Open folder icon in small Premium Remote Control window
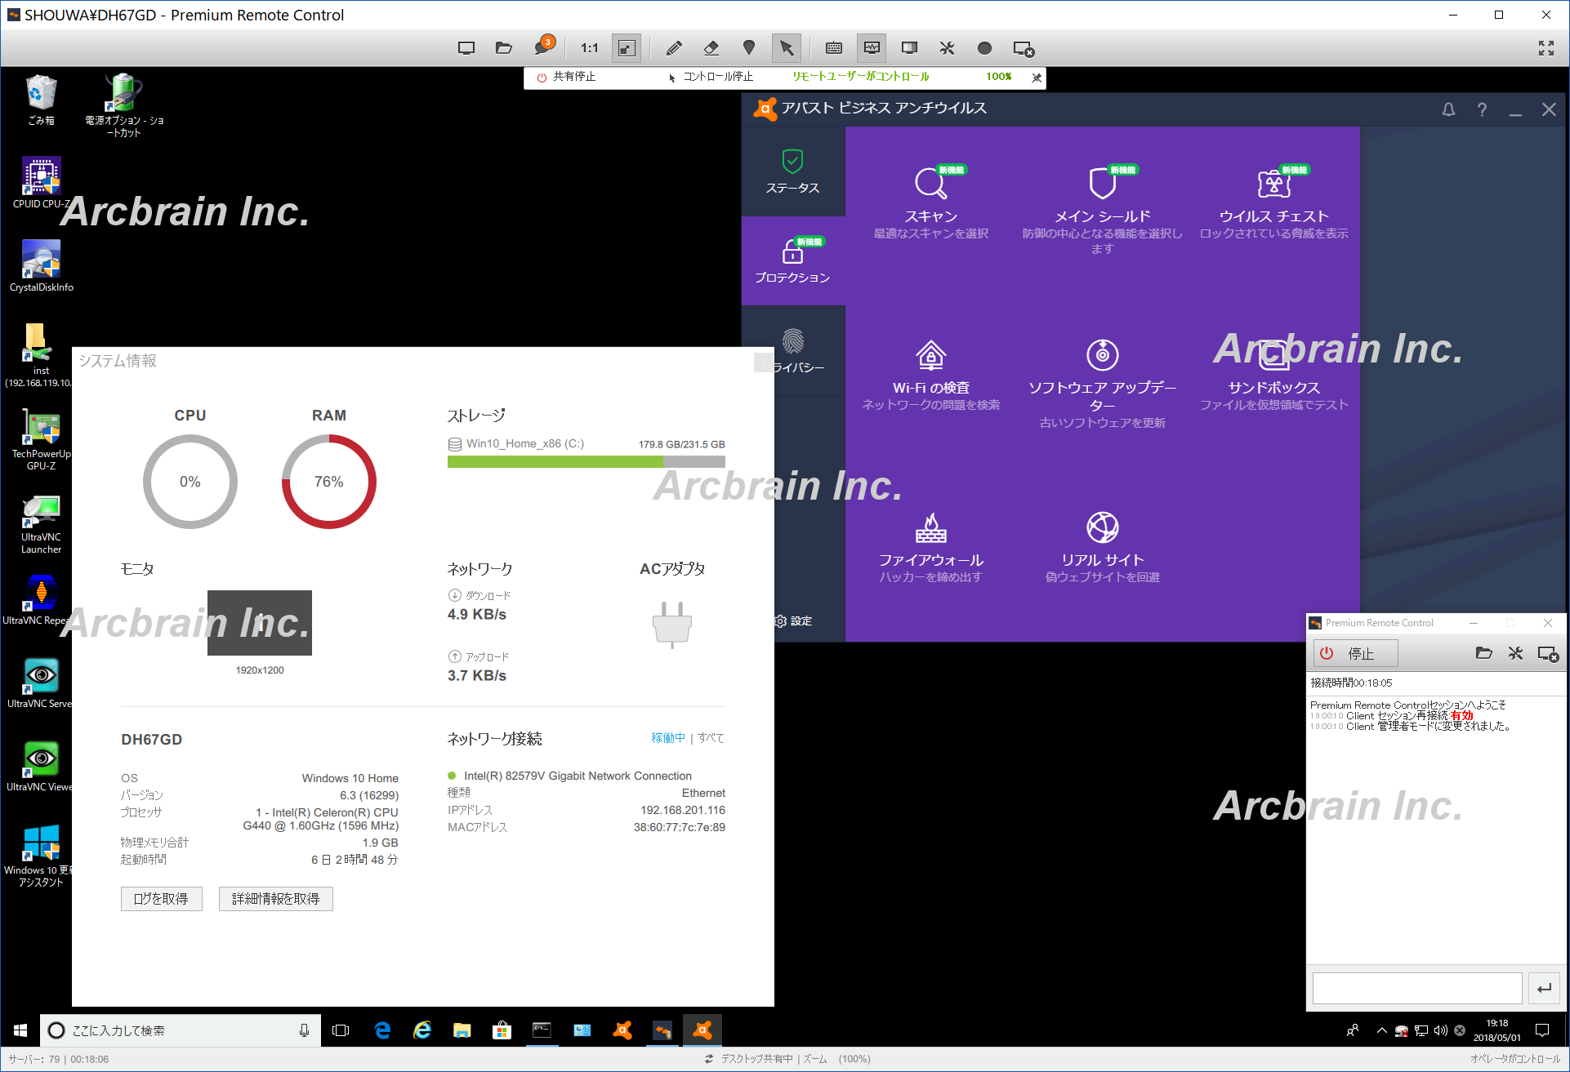The image size is (1570, 1072). point(1484,653)
